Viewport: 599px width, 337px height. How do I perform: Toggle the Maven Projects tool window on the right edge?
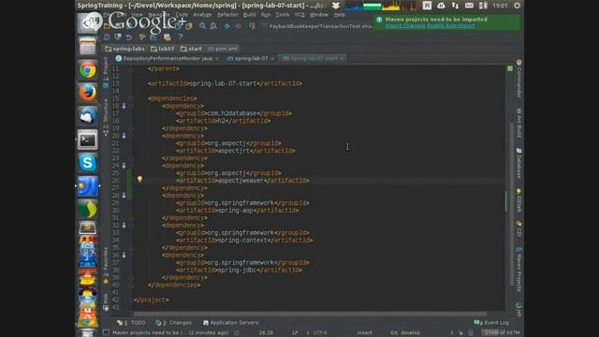click(519, 270)
